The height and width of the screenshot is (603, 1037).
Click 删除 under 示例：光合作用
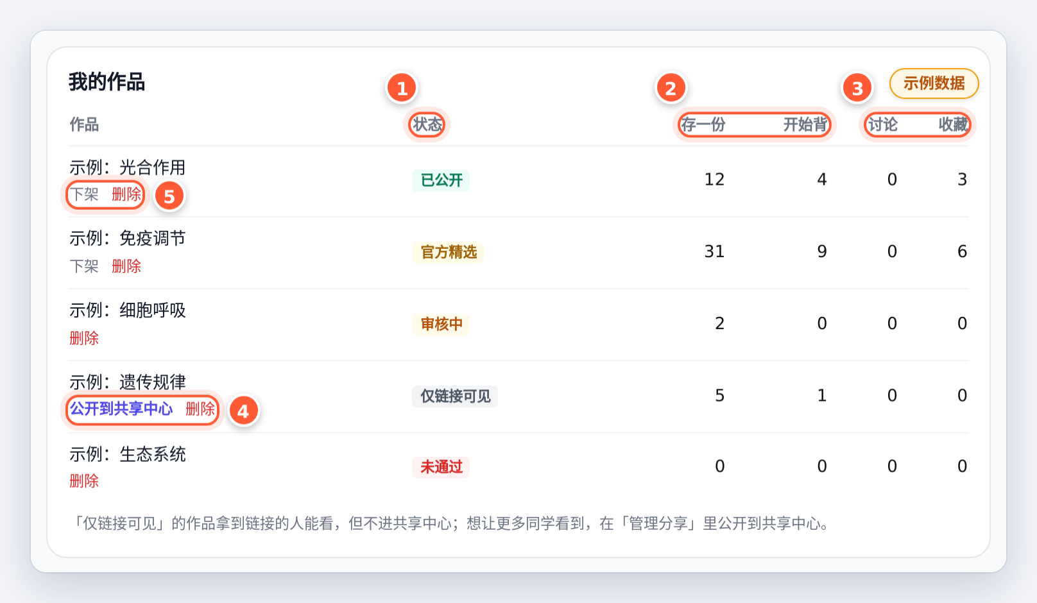point(126,194)
